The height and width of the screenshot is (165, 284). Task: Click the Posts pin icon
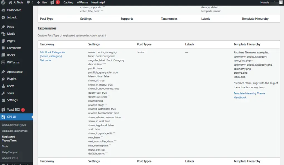pyautogui.click(x=3, y=27)
